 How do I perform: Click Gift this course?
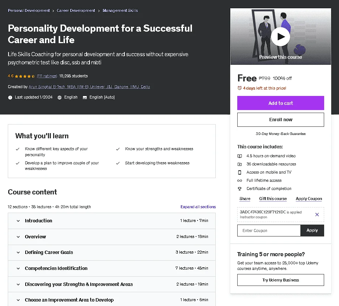pos(273,199)
